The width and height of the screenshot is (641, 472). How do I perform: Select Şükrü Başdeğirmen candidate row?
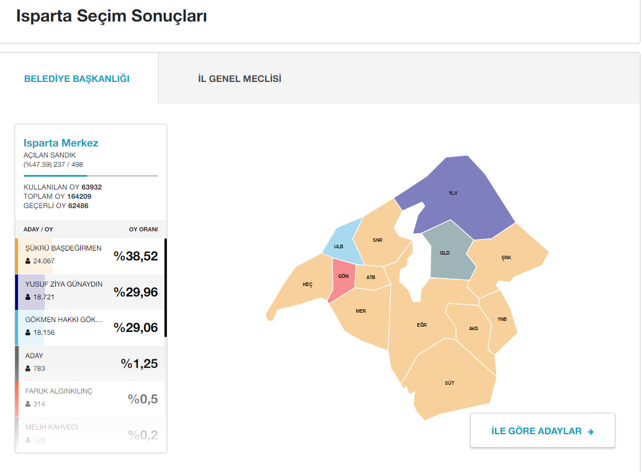[x=90, y=256]
